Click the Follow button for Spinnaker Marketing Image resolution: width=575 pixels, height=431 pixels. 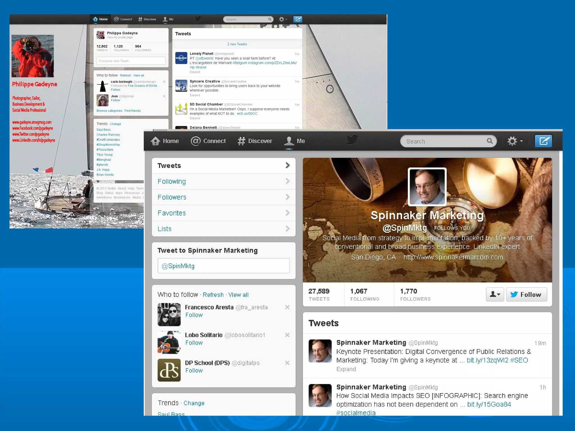pos(526,294)
